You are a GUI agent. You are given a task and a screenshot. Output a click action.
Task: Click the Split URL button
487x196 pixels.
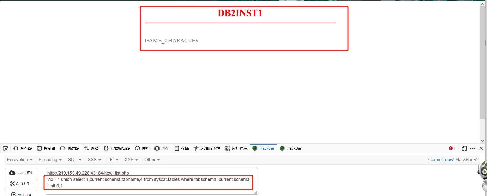tap(21, 184)
